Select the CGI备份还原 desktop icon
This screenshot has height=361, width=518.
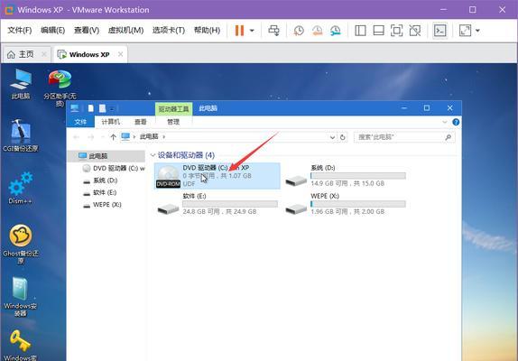[21, 135]
